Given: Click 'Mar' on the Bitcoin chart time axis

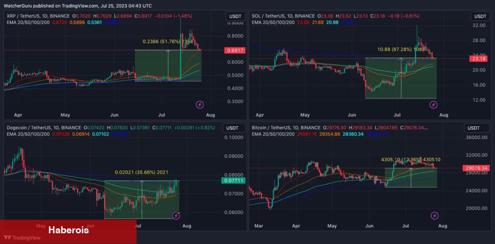Looking at the screenshot, I should tap(259, 226).
